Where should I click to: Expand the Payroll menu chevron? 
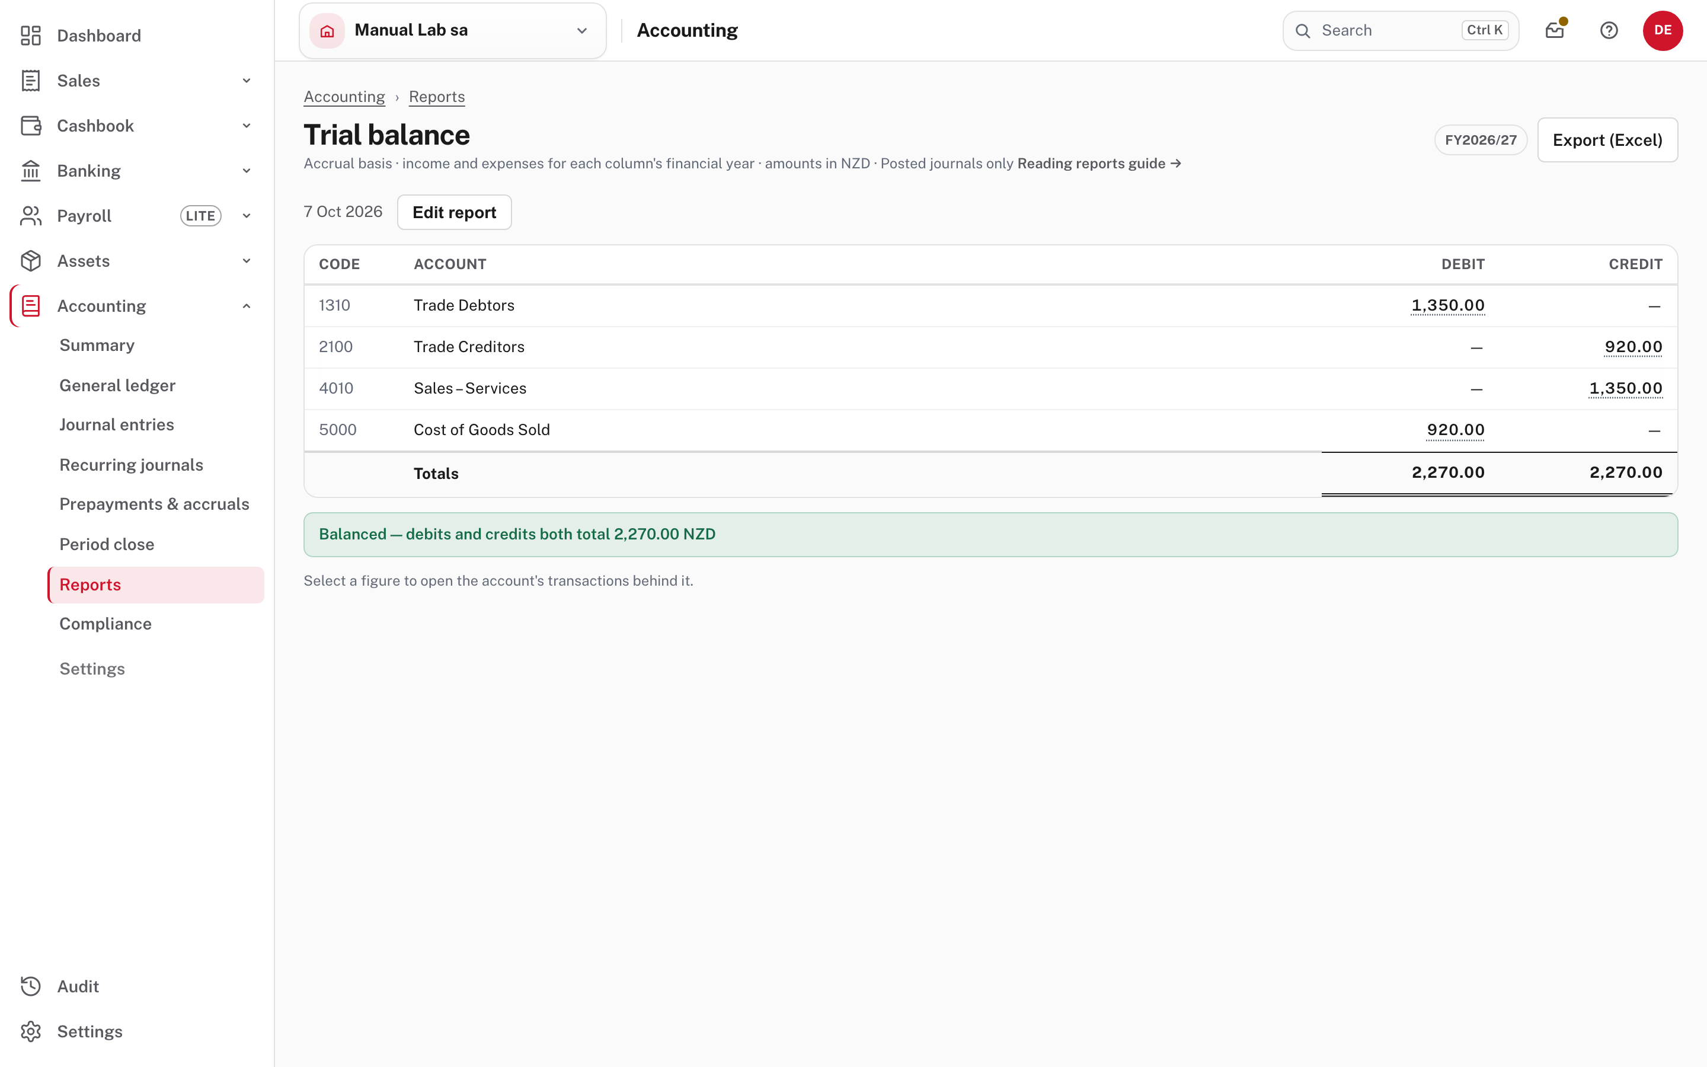point(247,216)
